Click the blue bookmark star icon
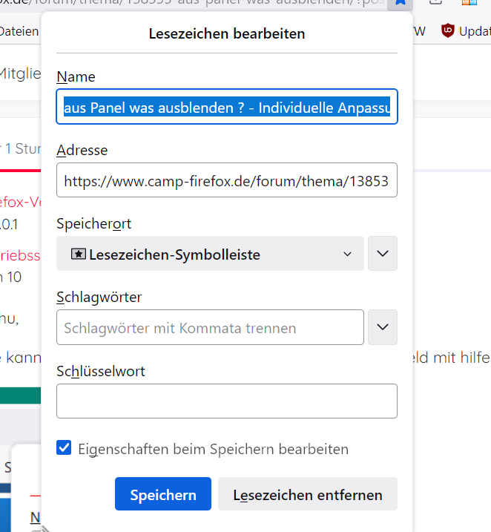The image size is (491, 532). coord(400,3)
